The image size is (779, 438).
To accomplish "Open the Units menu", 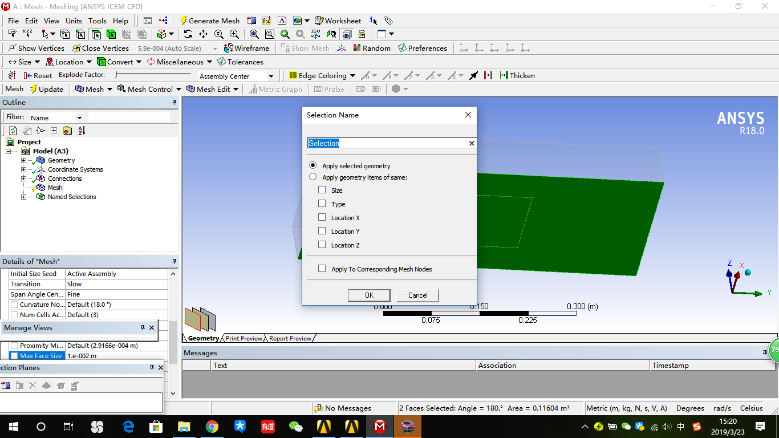I will (74, 21).
